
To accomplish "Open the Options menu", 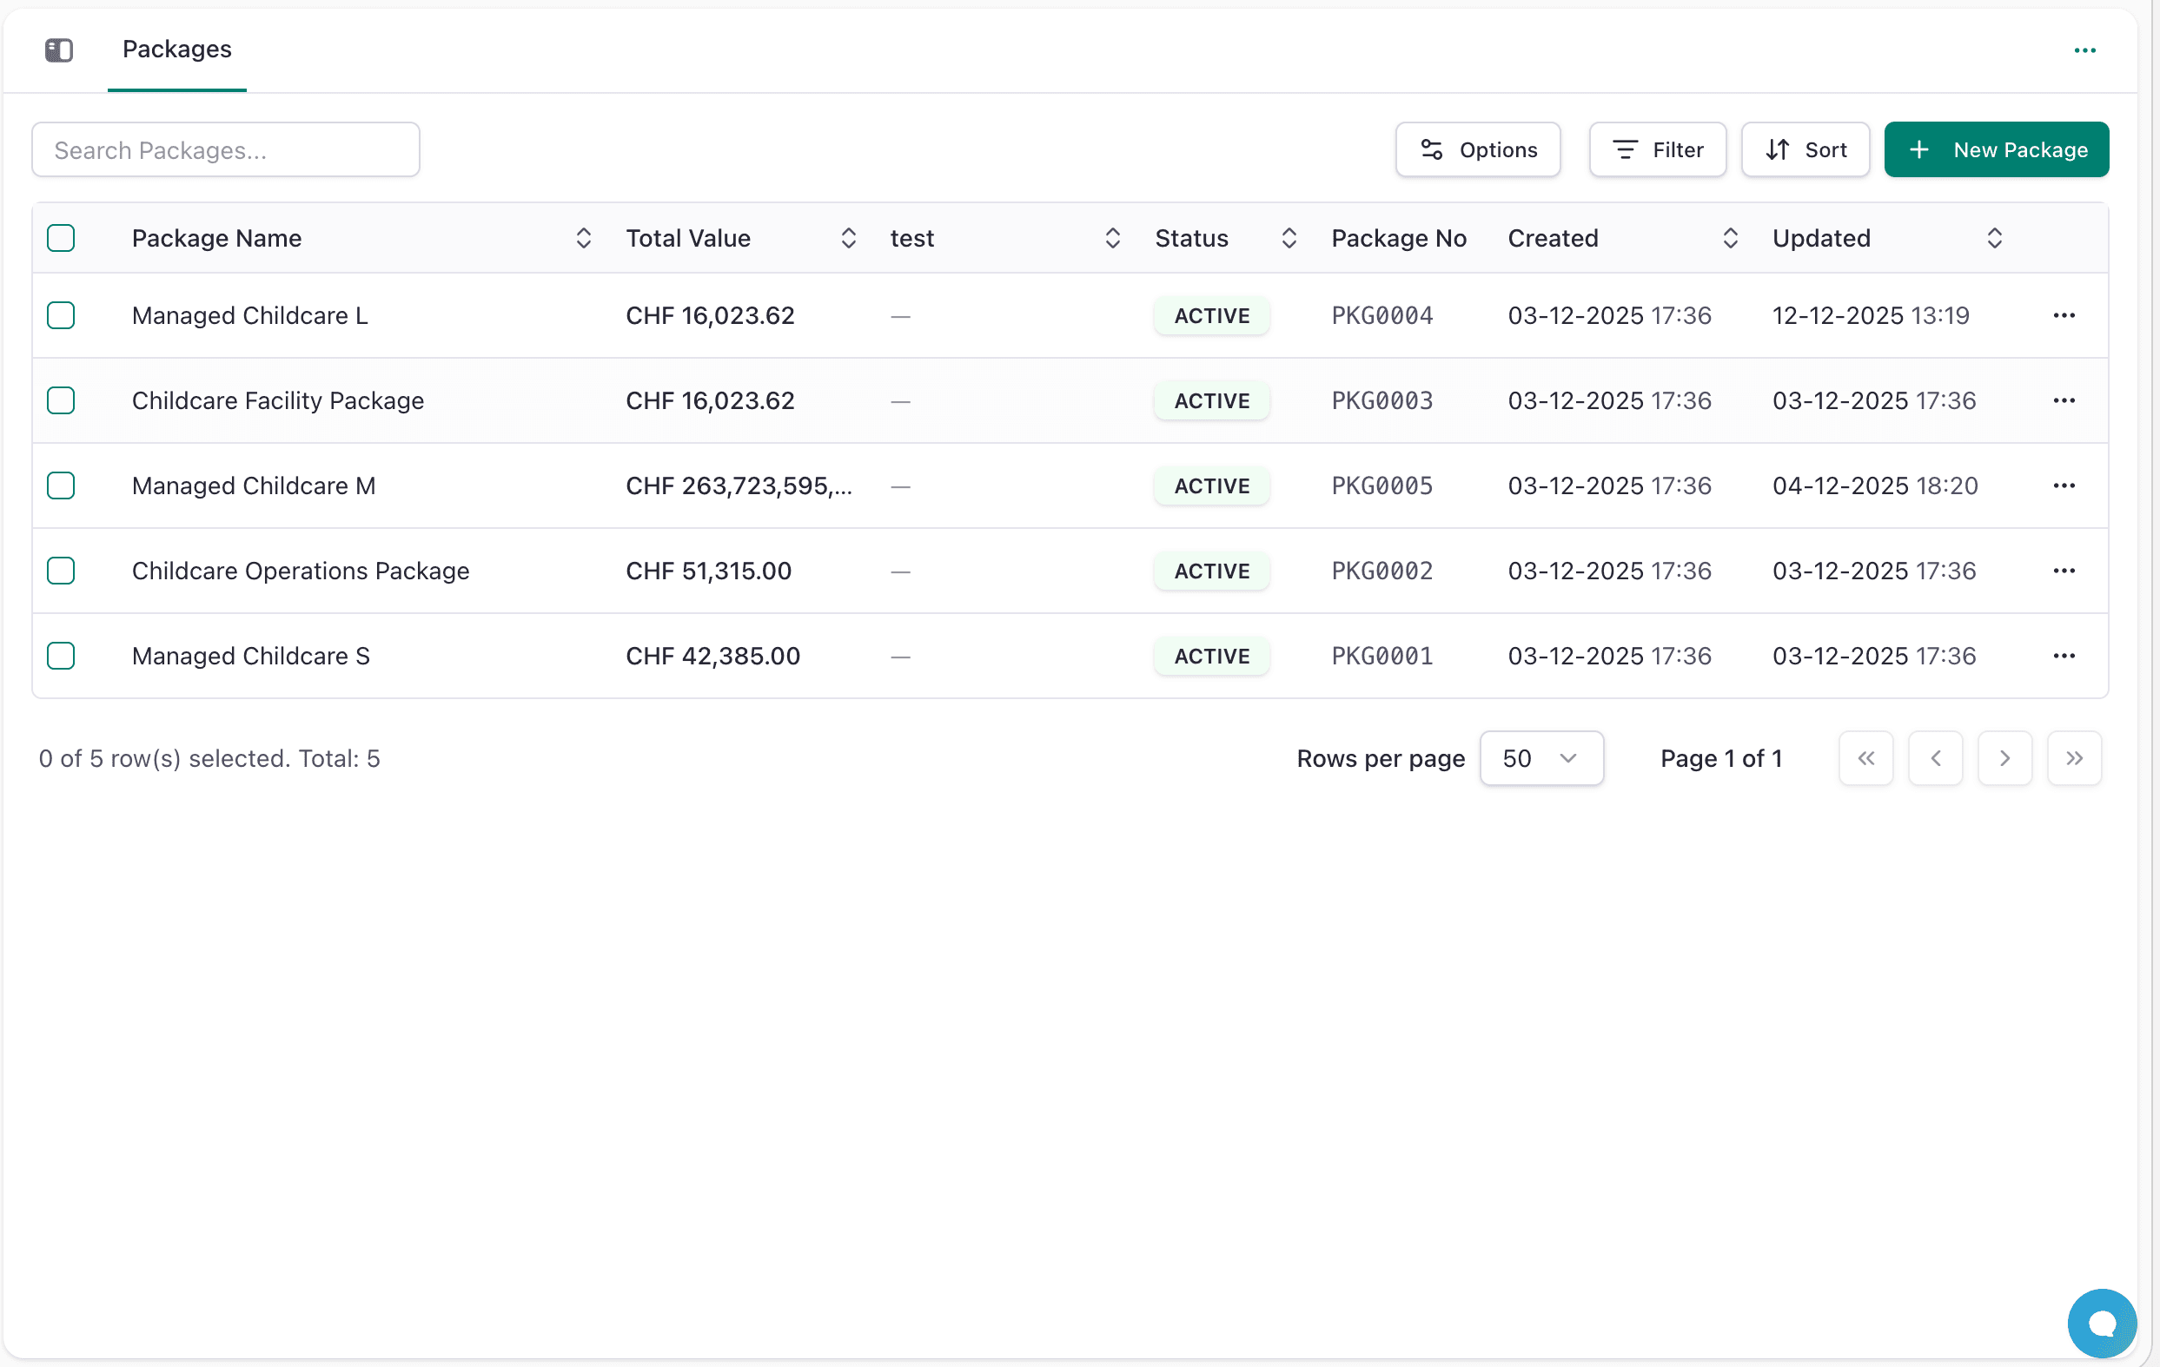I will 1477,149.
